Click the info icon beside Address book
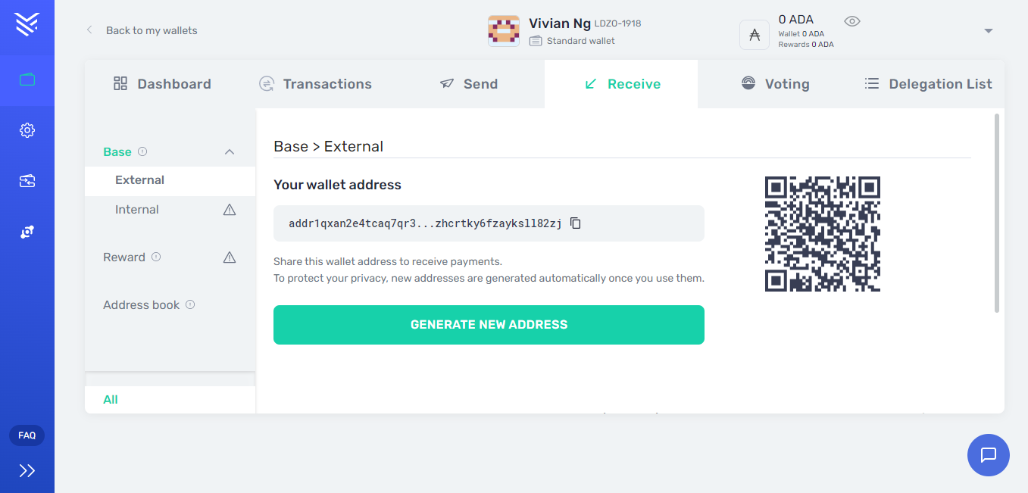The width and height of the screenshot is (1028, 493). (190, 304)
